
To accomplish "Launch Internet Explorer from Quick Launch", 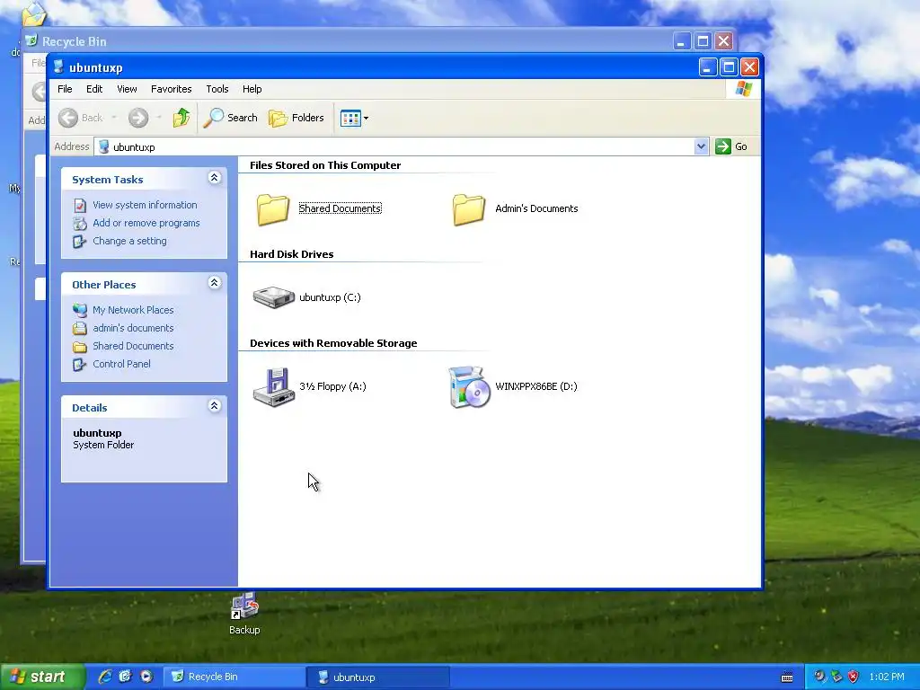I will point(105,677).
